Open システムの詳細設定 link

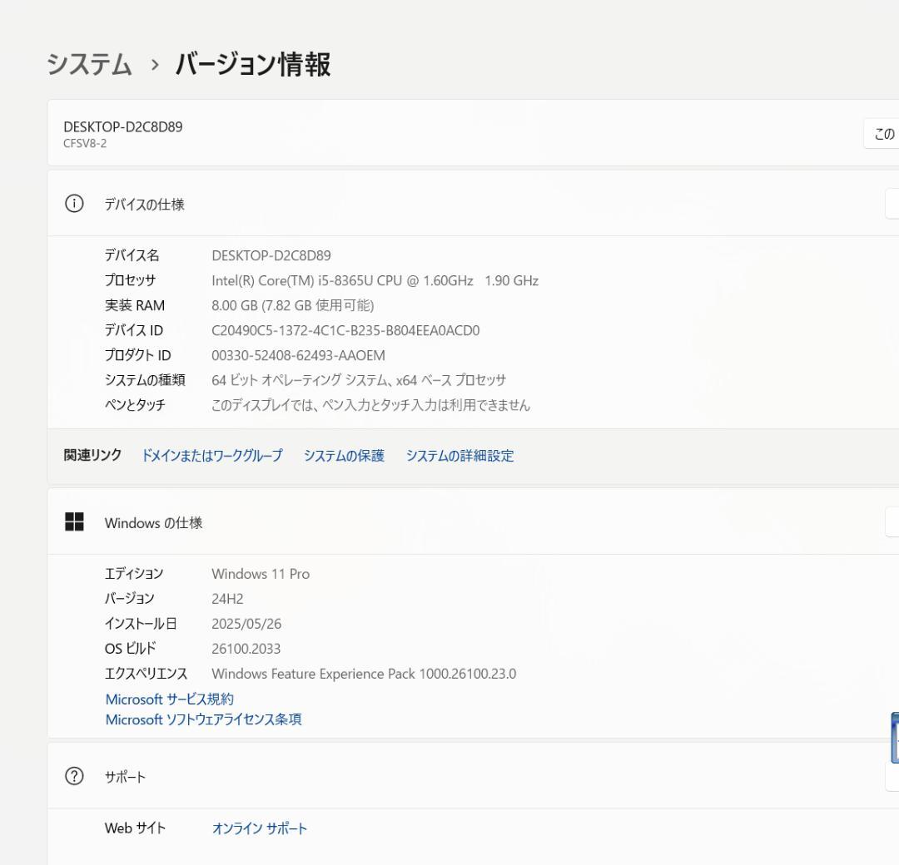coord(459,455)
